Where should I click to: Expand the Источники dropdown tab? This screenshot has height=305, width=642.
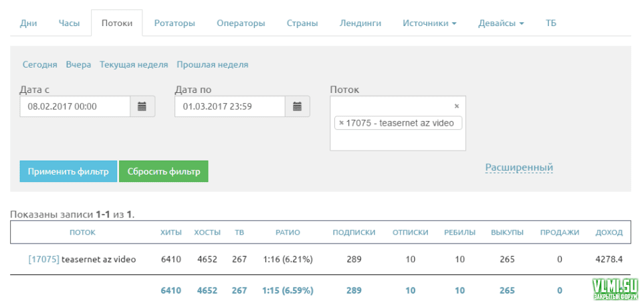429,23
